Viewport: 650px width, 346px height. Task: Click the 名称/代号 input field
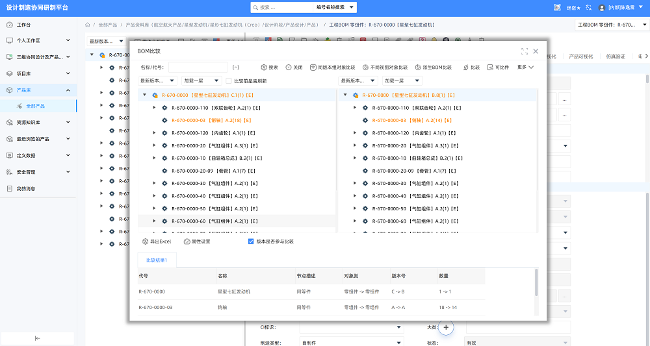coord(198,68)
